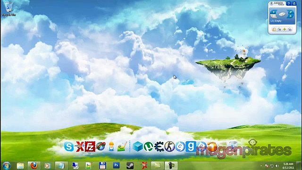
Task: Open the red X app on the taskbar
Action: [143, 166]
